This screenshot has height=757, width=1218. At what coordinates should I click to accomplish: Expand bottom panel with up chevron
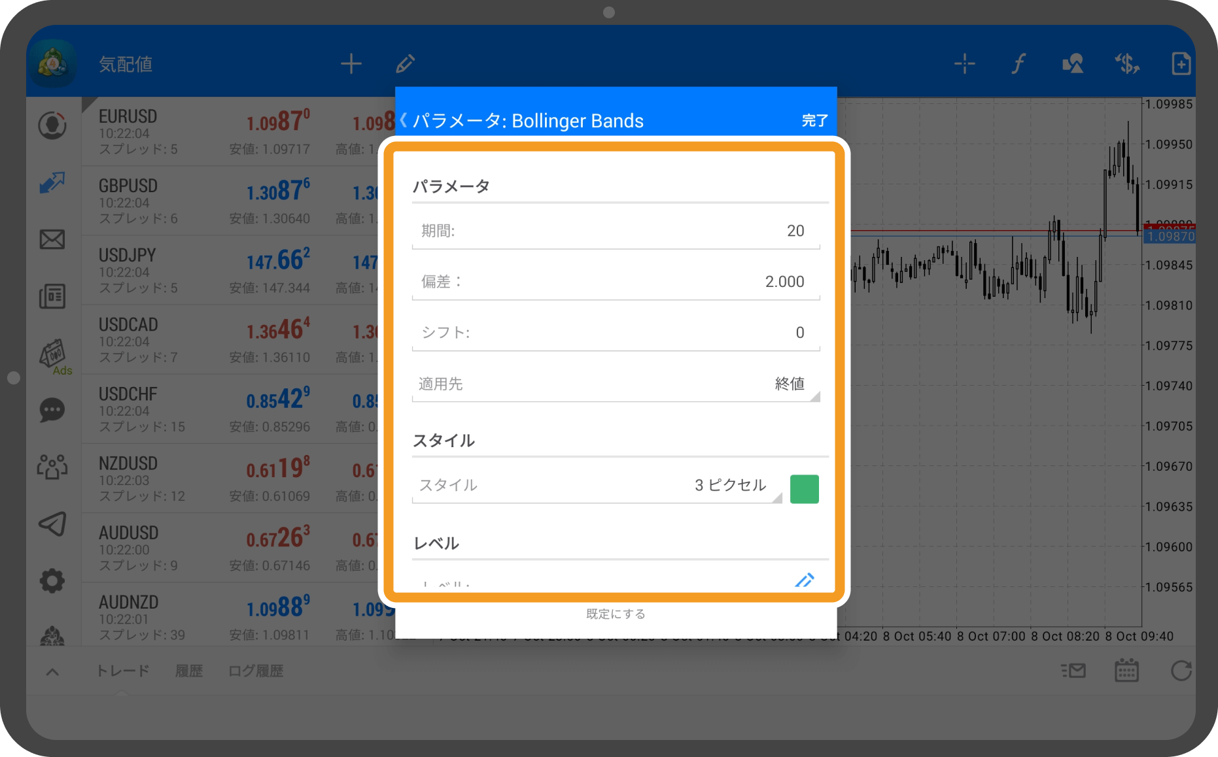coord(52,672)
